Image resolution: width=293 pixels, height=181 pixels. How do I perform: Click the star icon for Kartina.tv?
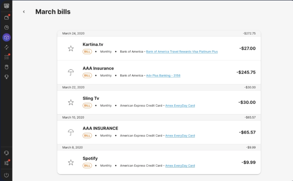tap(71, 49)
